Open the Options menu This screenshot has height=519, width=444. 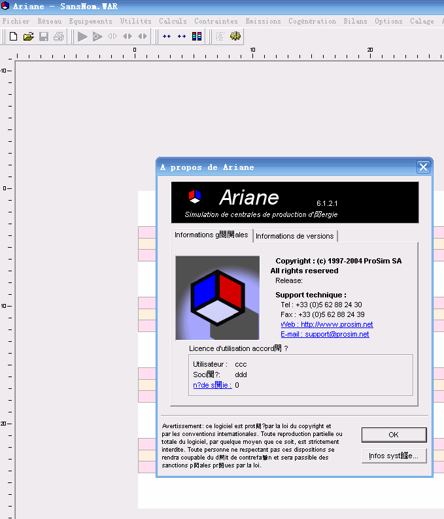(388, 21)
